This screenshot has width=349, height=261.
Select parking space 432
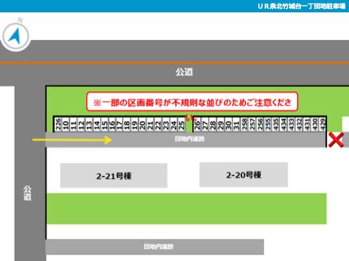[x=300, y=124]
